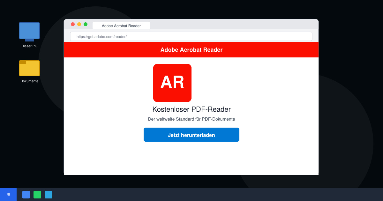Click the text Der weltweite Standard für PDF-Dokumente
383x201 pixels.
click(191, 119)
